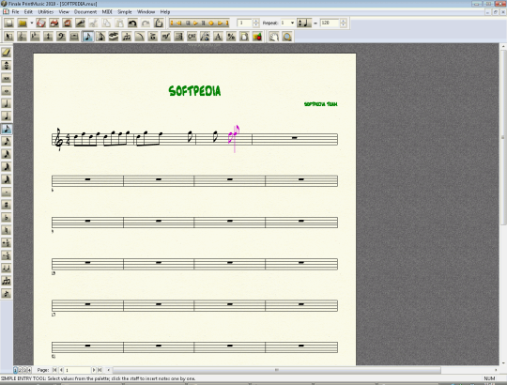The height and width of the screenshot is (385, 507).
Task: Click the Print icon
Action: [54, 23]
